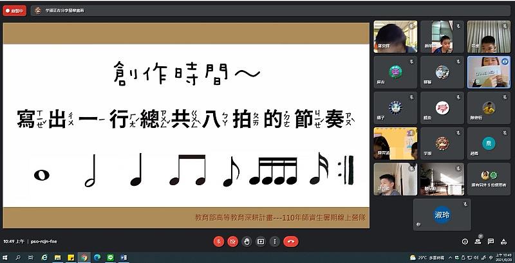
Task: Click the meeting code pso-rojn-fne
Action: click(x=44, y=242)
